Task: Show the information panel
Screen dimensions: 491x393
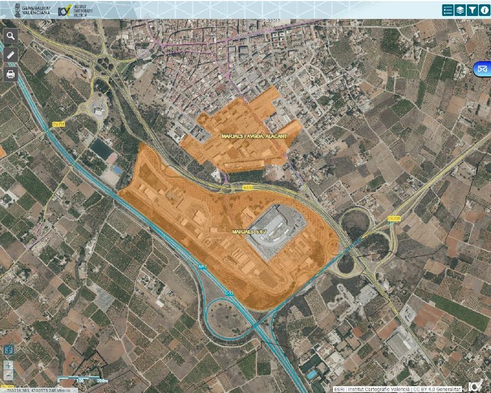Action: click(x=484, y=10)
